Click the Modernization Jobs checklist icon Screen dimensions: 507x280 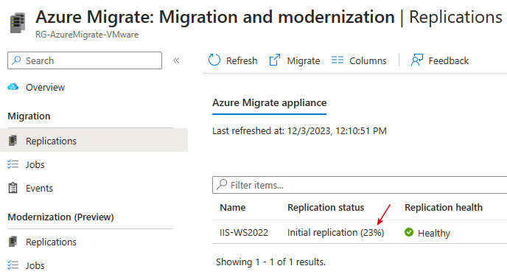(13, 265)
